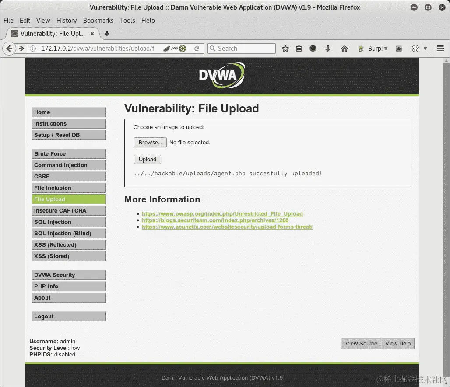The width and height of the screenshot is (450, 387).
Task: Open the Command Injection page
Action: 69,165
